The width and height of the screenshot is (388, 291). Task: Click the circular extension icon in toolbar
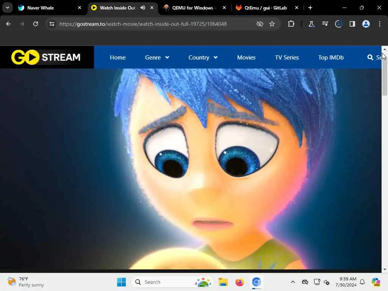pos(338,24)
